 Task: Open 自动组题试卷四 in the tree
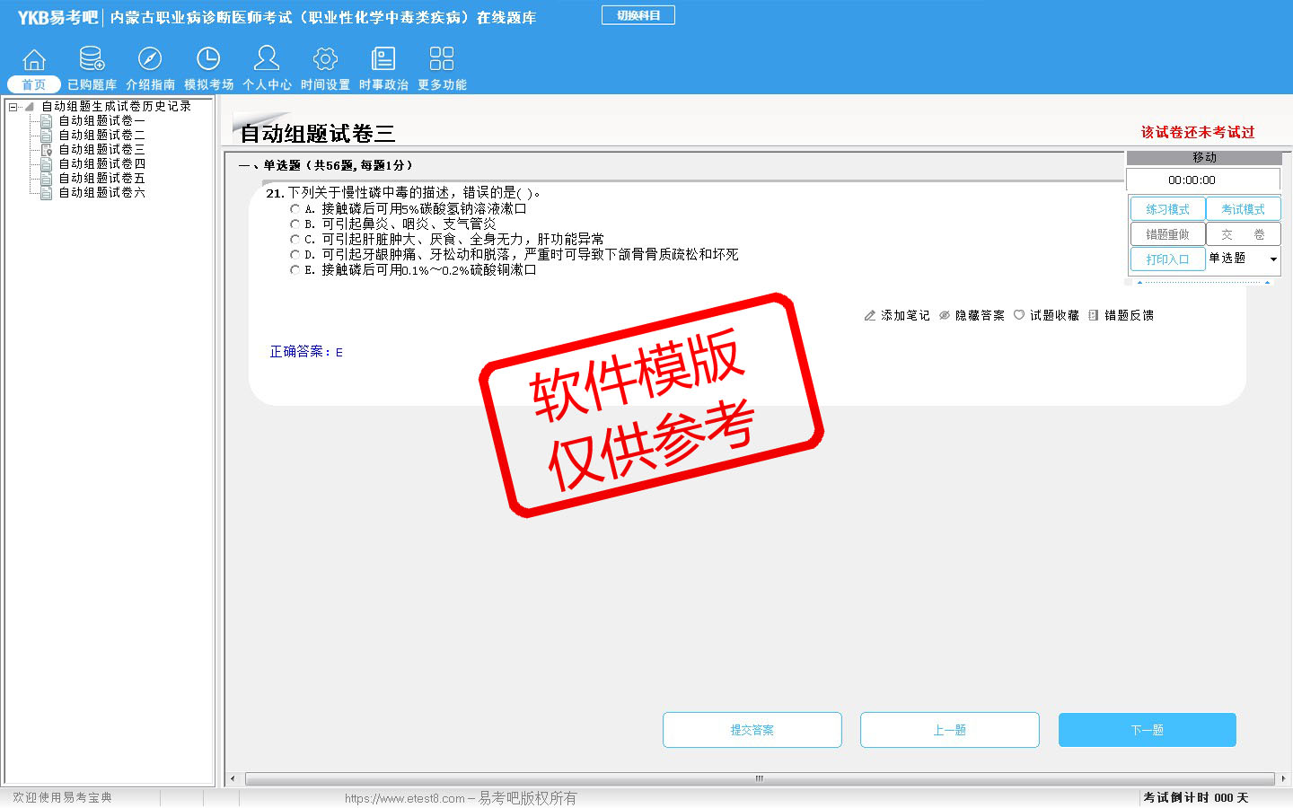click(101, 163)
